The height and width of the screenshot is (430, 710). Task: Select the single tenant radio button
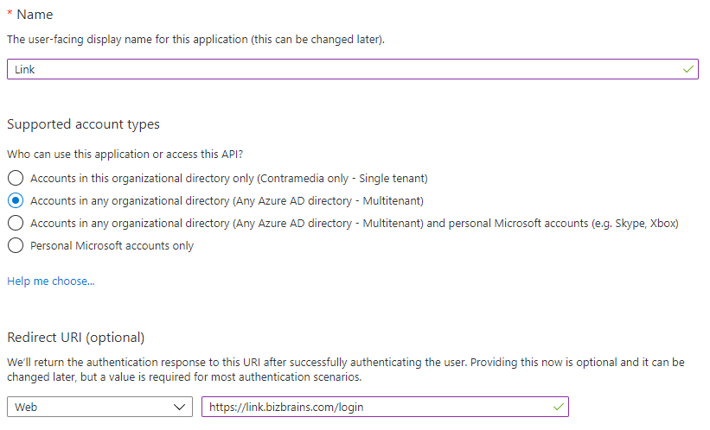(15, 179)
